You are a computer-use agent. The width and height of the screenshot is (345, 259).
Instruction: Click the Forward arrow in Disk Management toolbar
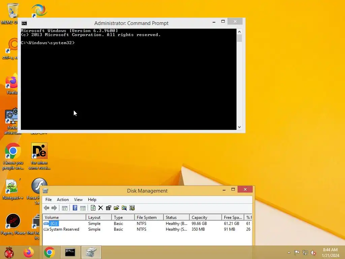[54, 208]
